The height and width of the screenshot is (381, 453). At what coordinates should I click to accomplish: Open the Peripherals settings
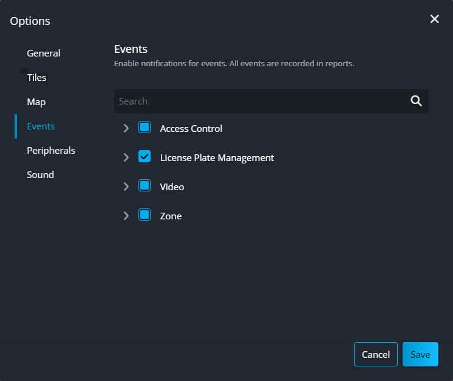point(51,151)
